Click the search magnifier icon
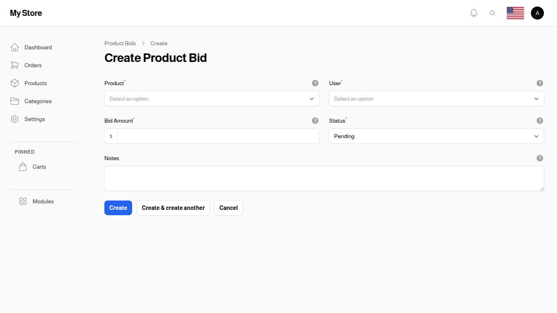557x313 pixels. click(493, 13)
